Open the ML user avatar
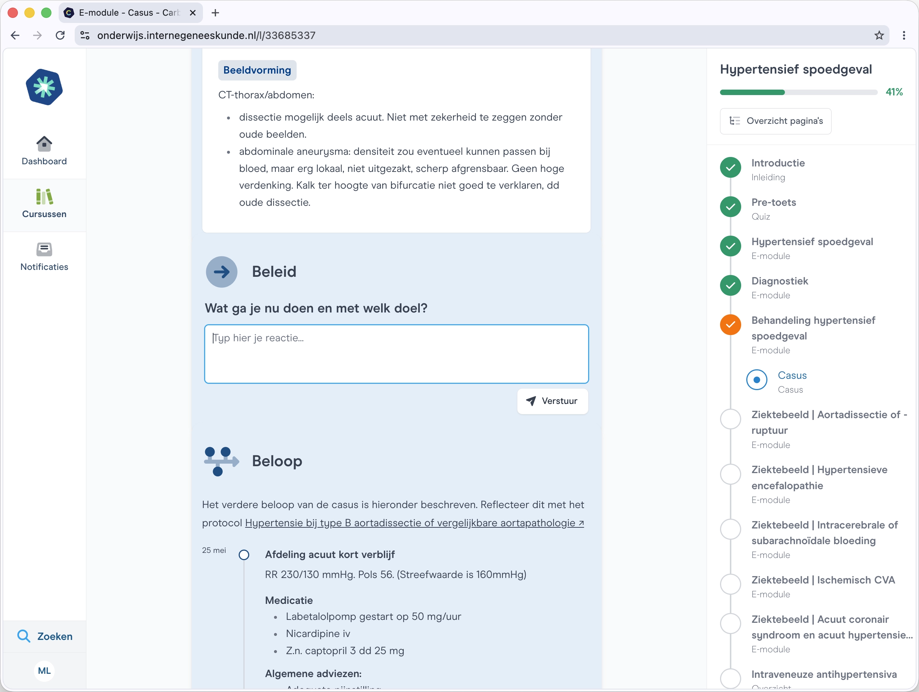Image resolution: width=919 pixels, height=692 pixels. click(x=44, y=671)
